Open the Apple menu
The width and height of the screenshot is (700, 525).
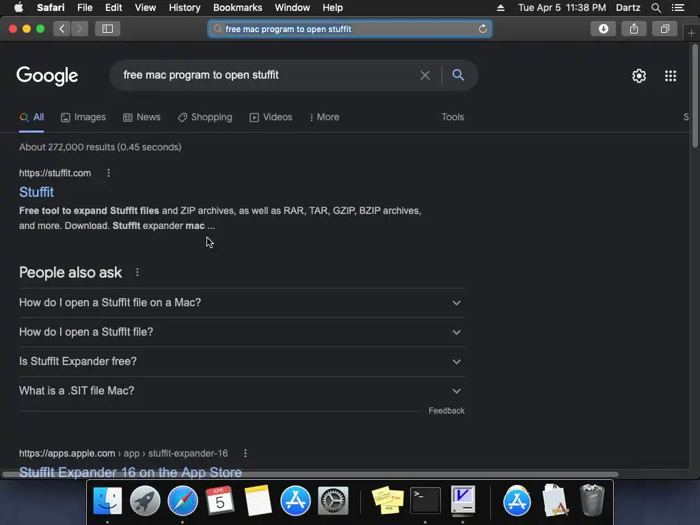(x=18, y=8)
